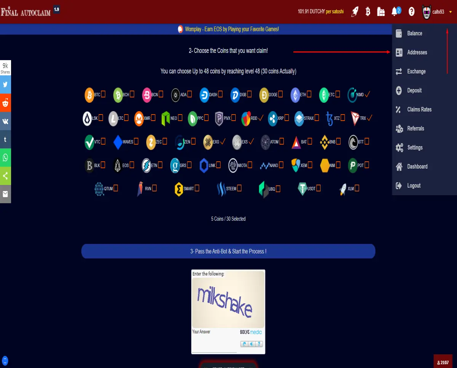
Task: Click the STEEM coin icon
Action: [x=221, y=188]
